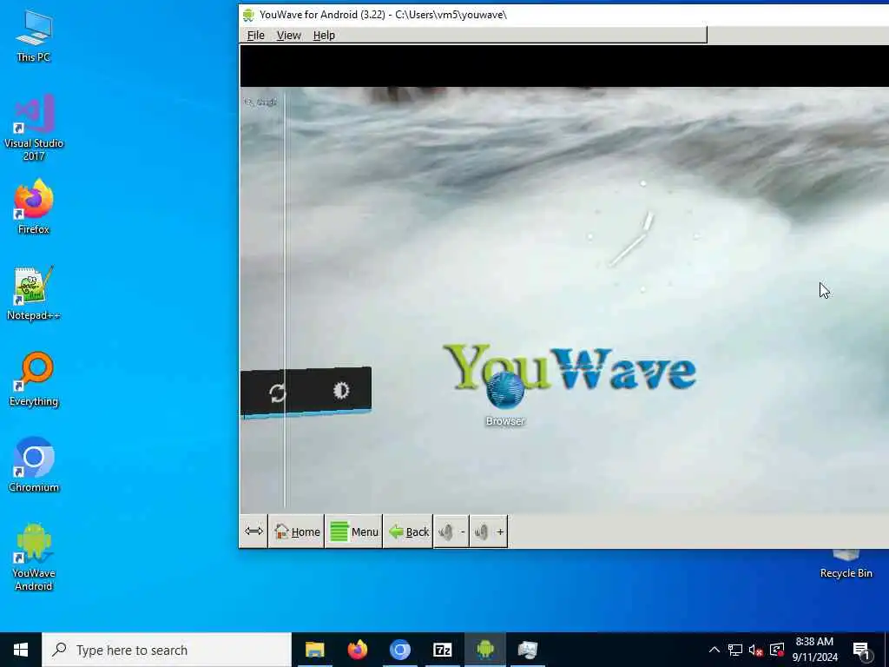
Task: Click the Menu button in YouWave toolbar
Action: [354, 532]
